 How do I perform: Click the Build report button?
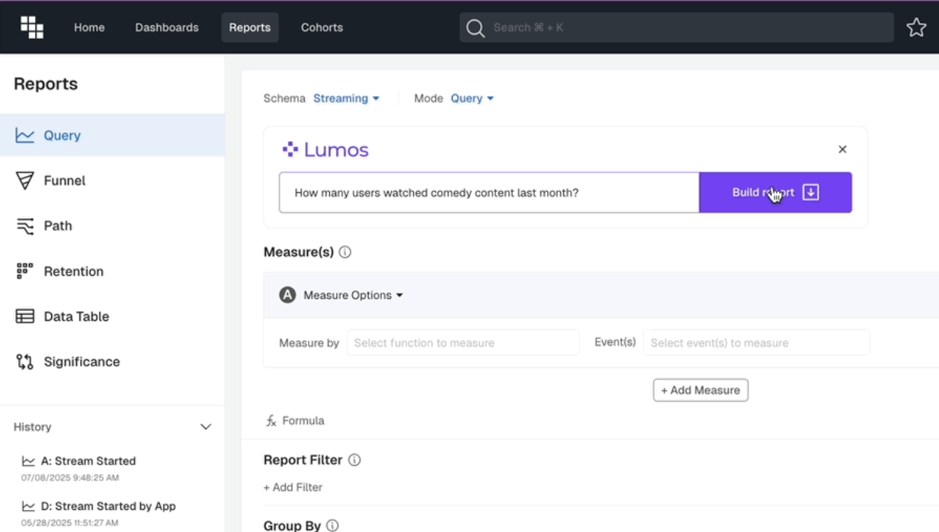click(775, 192)
